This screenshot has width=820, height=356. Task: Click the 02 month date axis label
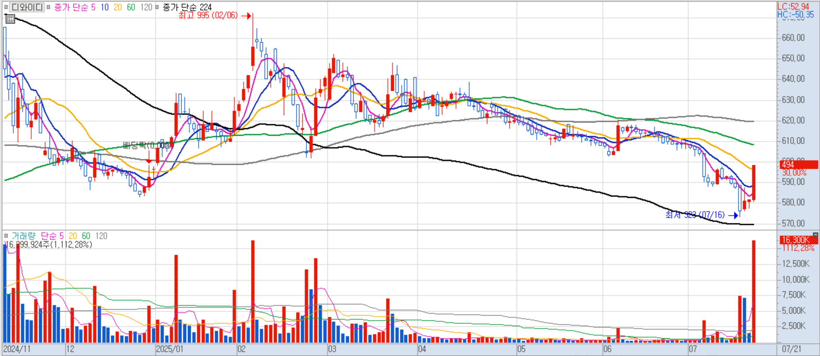tap(241, 349)
